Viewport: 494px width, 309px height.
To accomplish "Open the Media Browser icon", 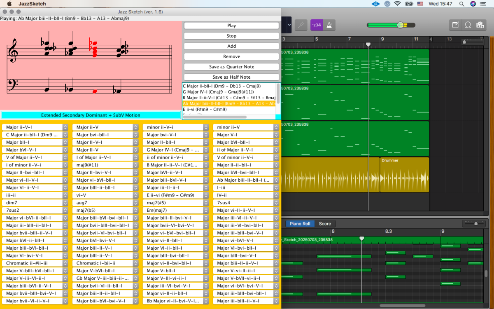I will coord(480,25).
